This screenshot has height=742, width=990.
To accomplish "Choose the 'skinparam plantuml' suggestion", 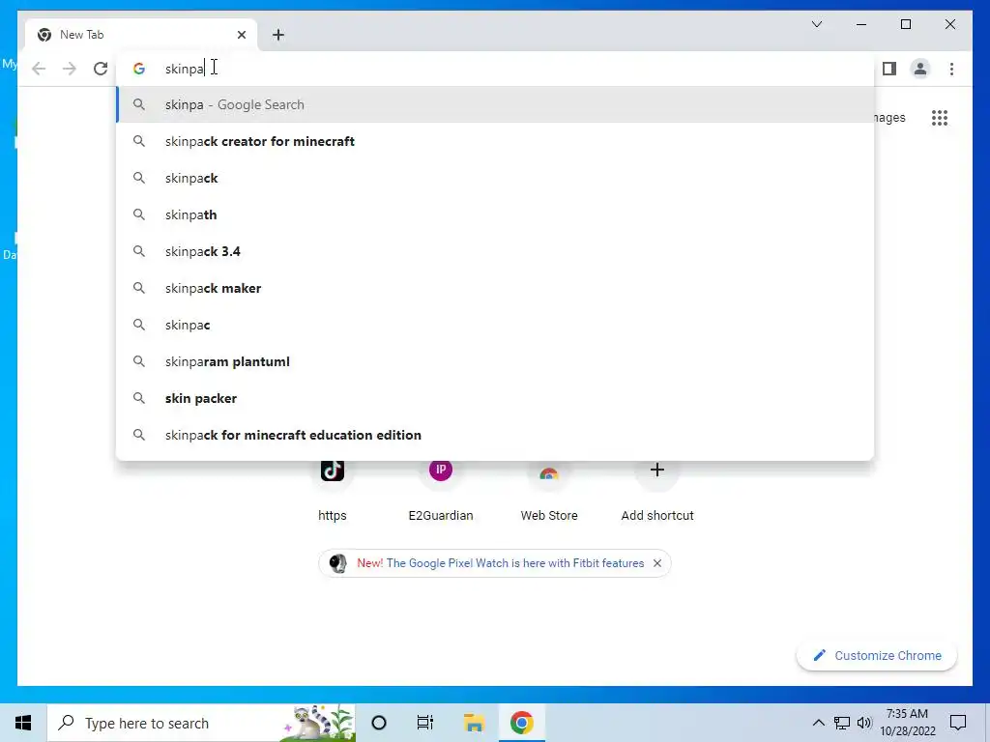I will (495, 361).
